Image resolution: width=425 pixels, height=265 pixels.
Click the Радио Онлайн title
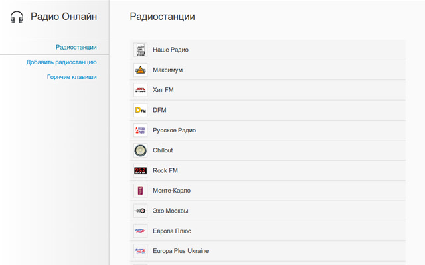tap(64, 17)
